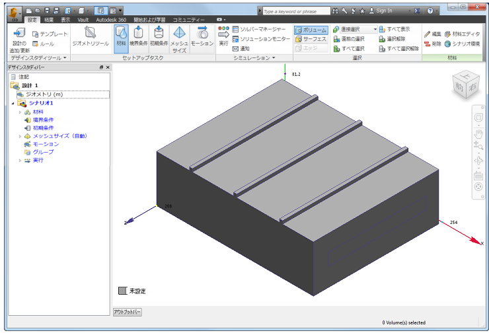Switch to the Vault ribbon tab

tap(83, 20)
